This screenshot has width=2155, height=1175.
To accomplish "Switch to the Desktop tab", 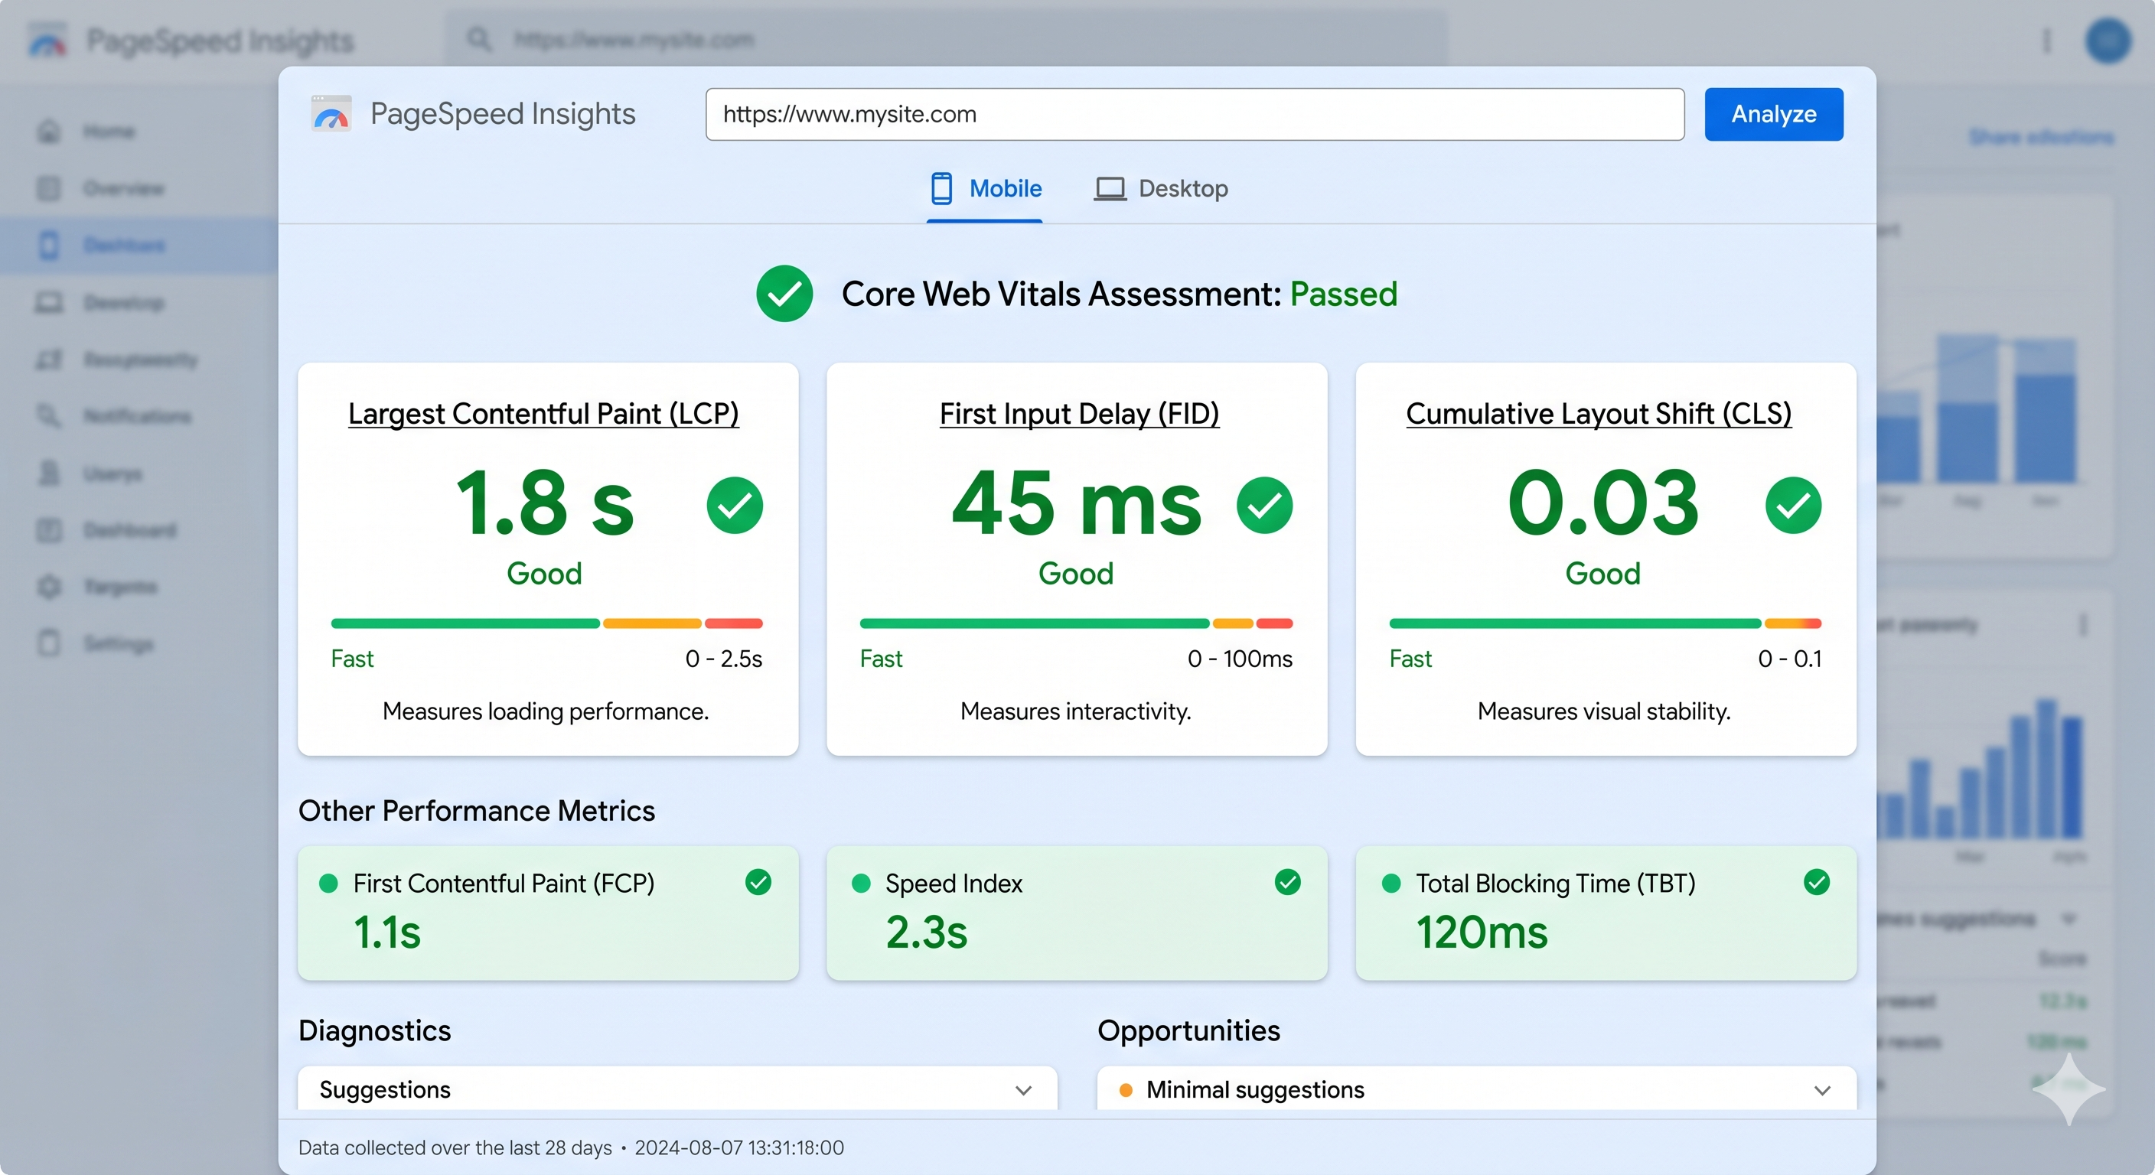I will pos(1161,189).
